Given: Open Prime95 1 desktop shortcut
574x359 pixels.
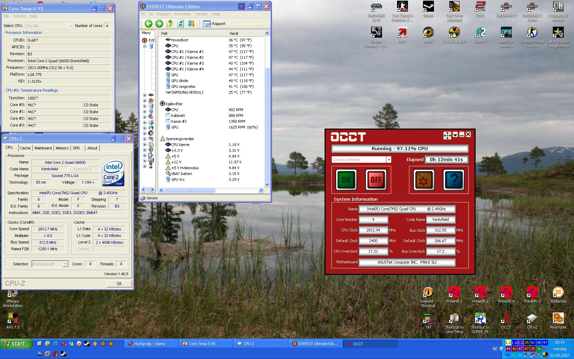Looking at the screenshot, I should 454,295.
